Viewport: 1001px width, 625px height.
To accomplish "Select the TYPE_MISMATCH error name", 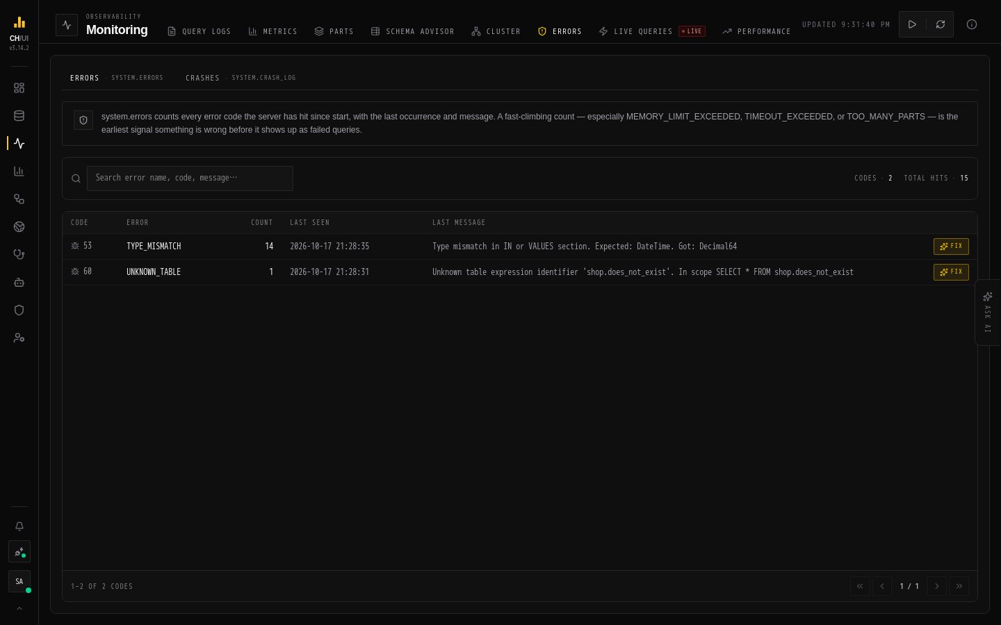I will 154,247.
